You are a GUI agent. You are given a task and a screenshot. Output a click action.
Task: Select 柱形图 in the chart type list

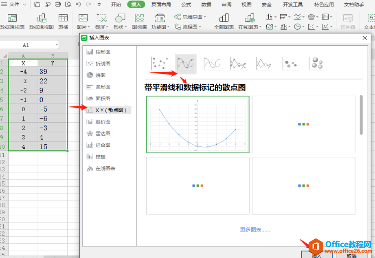click(x=108, y=52)
